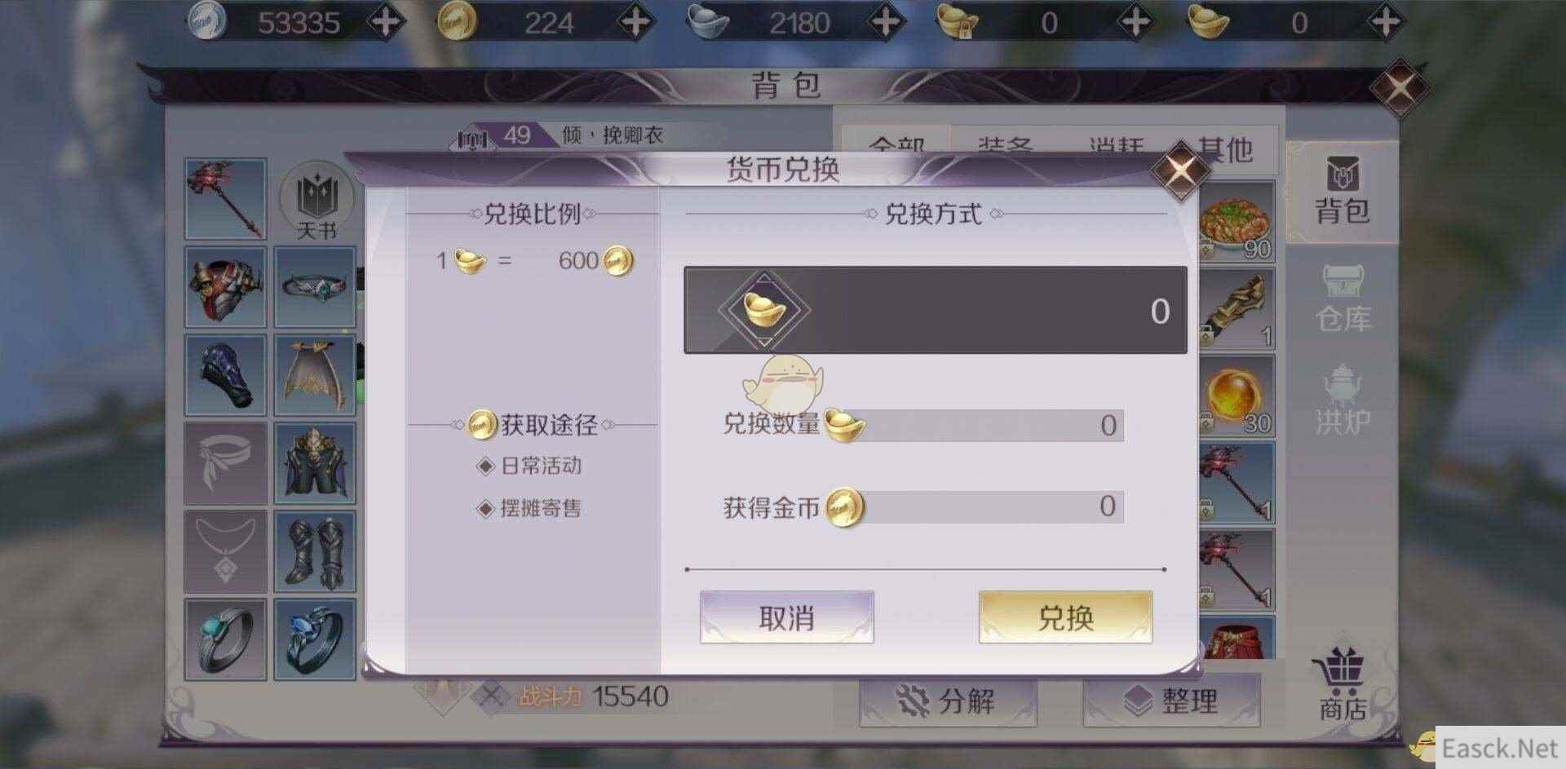
Task: Click plus next to 2180 silver ingots
Action: (x=887, y=22)
